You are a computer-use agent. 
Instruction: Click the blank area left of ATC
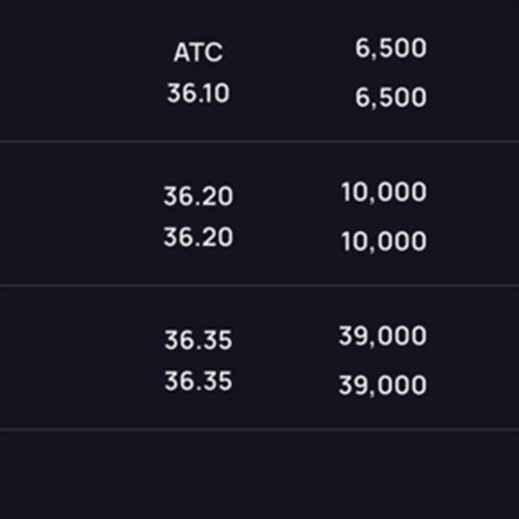(x=78, y=52)
